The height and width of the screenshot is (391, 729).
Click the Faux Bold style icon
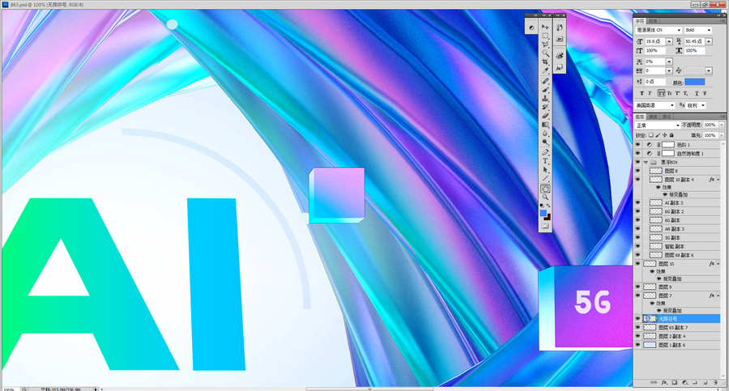pos(642,93)
